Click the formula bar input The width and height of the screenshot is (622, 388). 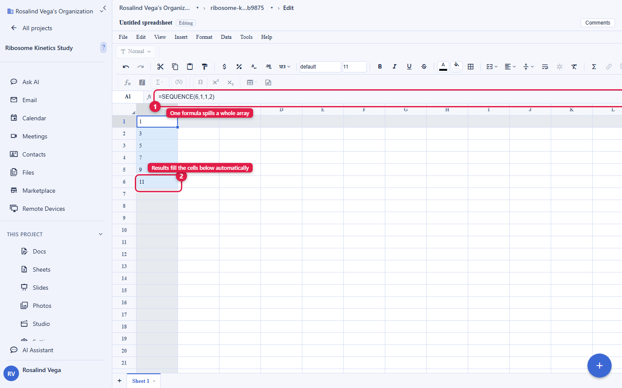(389, 97)
